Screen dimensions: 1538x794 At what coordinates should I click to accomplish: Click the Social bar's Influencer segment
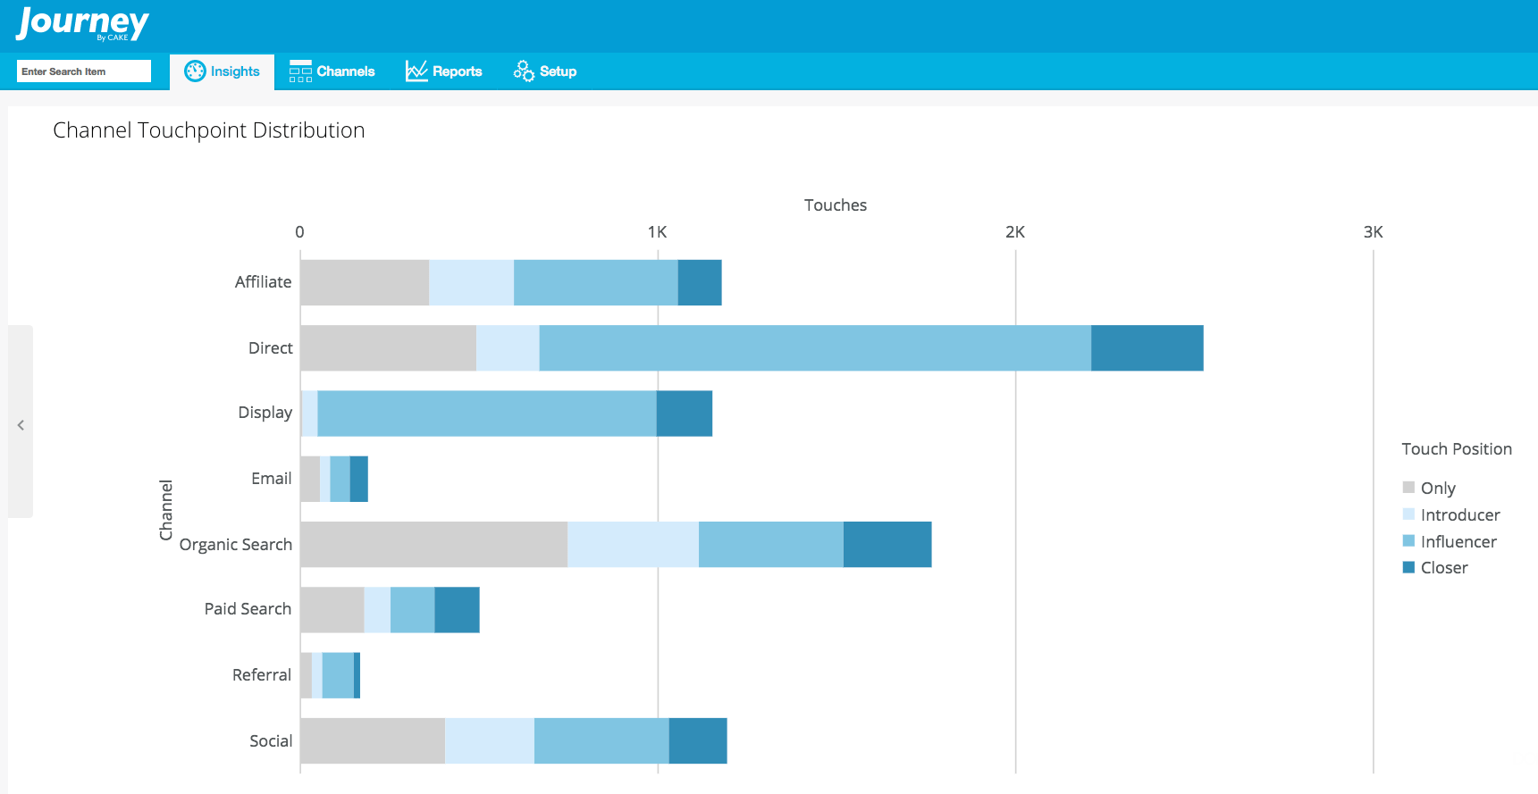[x=601, y=741]
